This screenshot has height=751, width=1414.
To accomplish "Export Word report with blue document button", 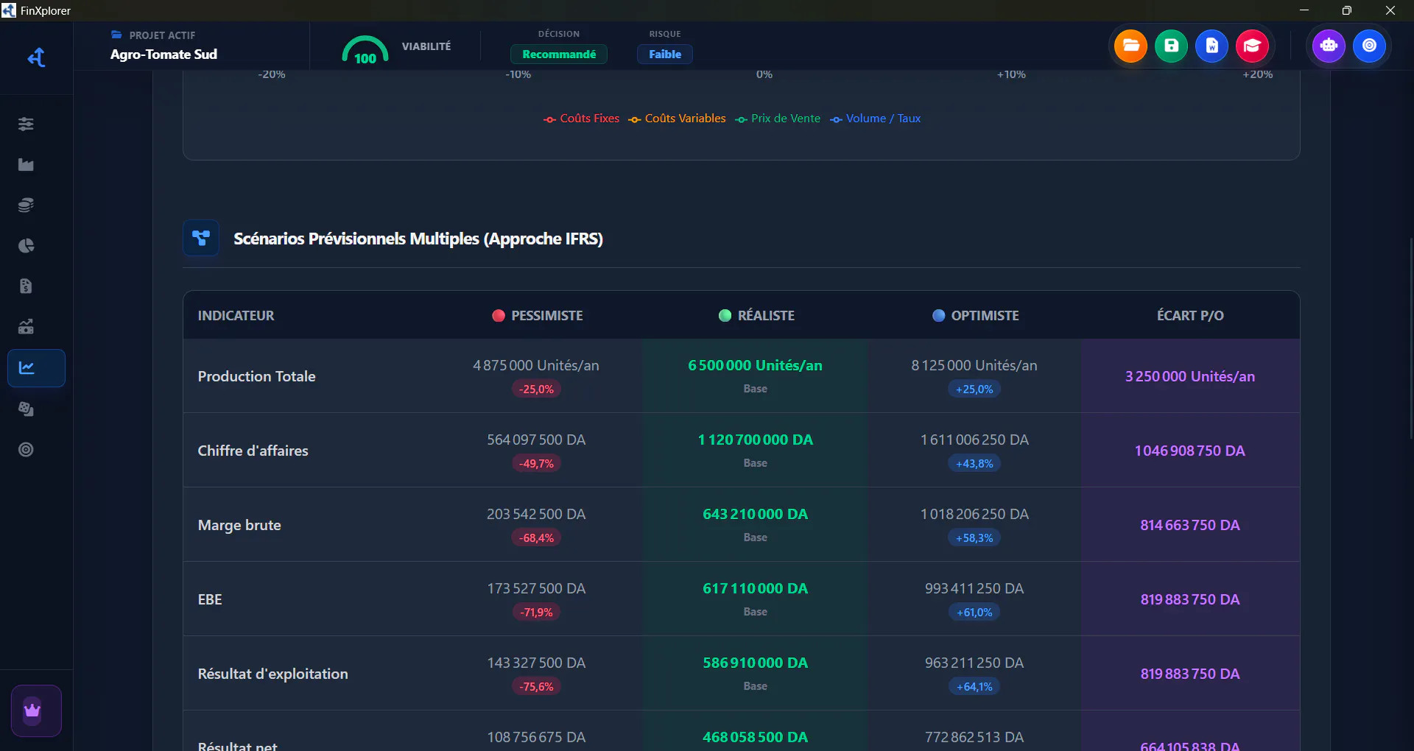I will [1211, 46].
